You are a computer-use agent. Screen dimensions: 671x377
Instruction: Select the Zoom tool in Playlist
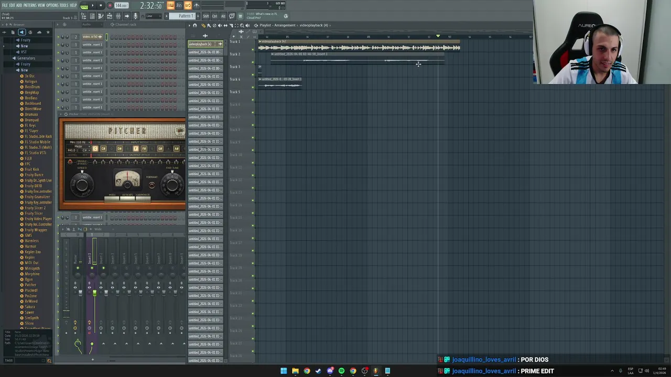[x=242, y=25]
